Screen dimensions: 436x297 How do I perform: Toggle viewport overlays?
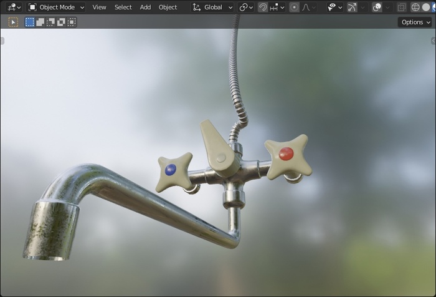[x=377, y=7]
